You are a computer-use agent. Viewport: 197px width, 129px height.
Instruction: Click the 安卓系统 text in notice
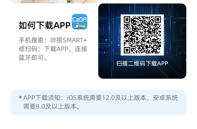pyautogui.click(x=165, y=98)
